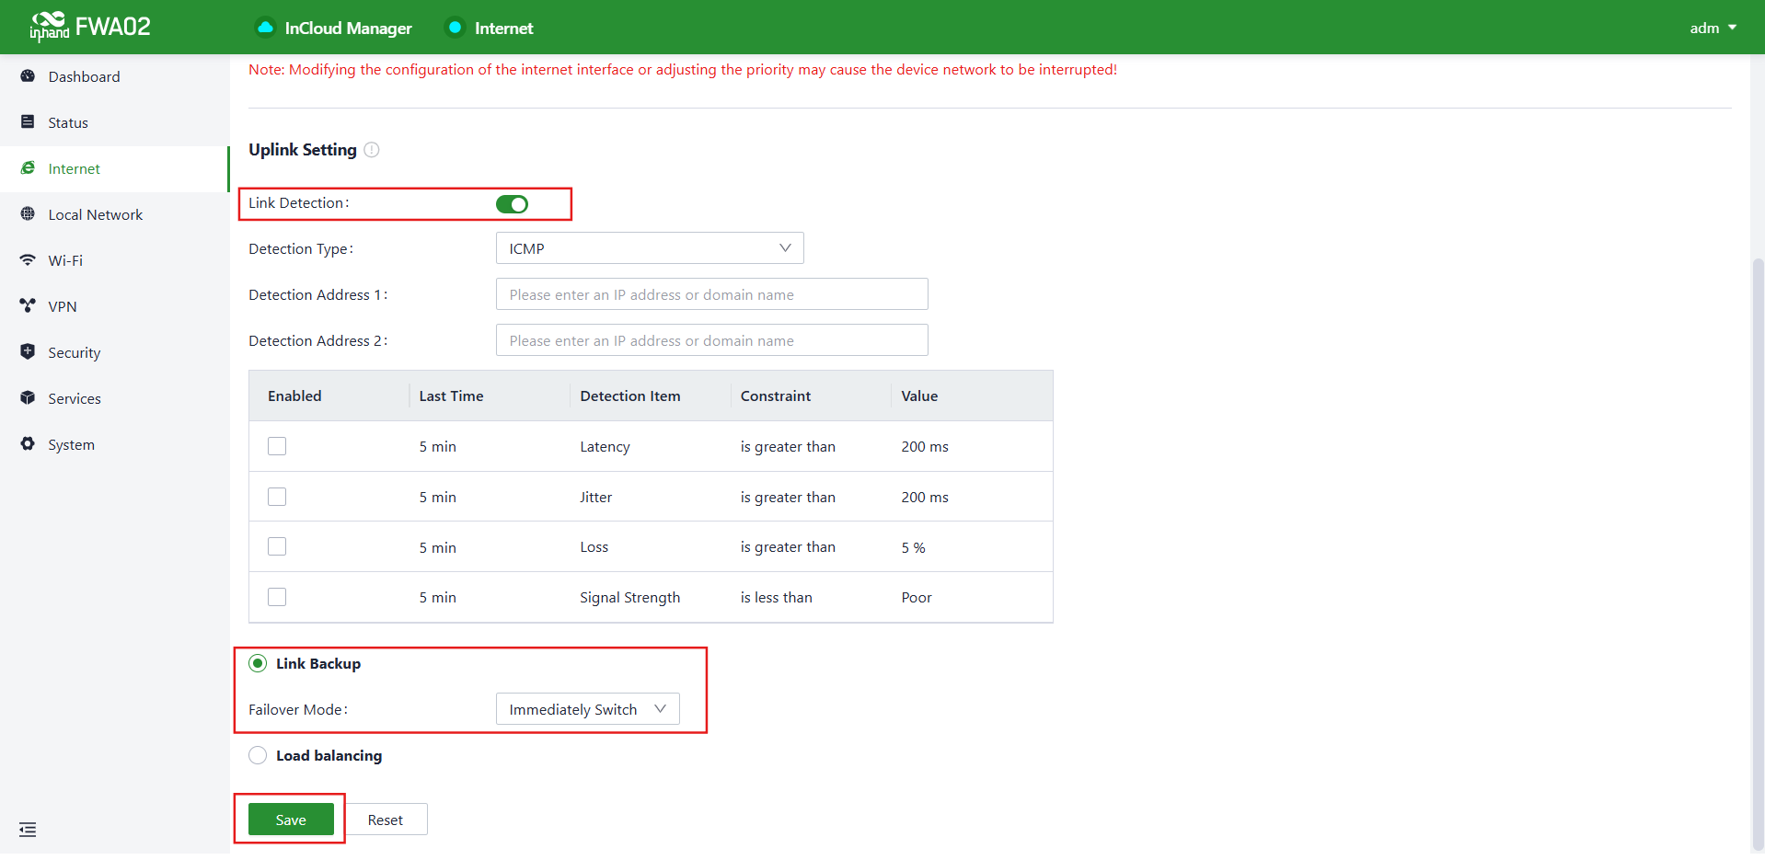The height and width of the screenshot is (860, 1765).
Task: Click the Wi-Fi signal icon
Action: (28, 260)
